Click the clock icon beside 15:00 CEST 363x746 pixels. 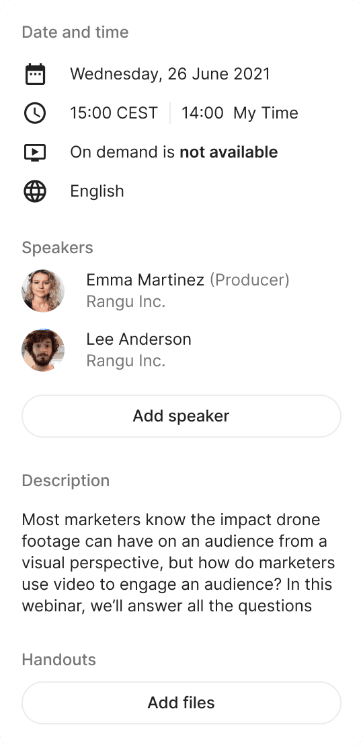[x=35, y=113]
